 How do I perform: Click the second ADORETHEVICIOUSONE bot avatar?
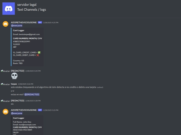click(6, 112)
